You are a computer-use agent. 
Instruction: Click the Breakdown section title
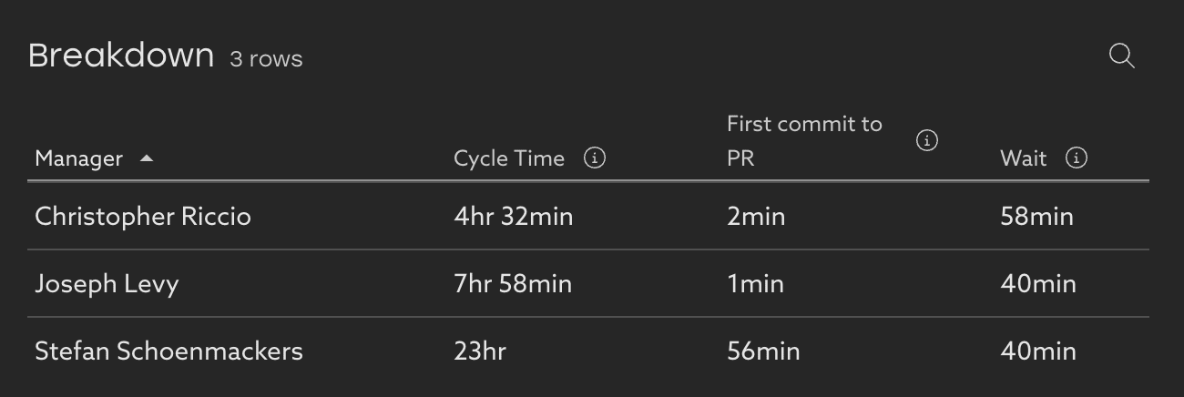[120, 56]
